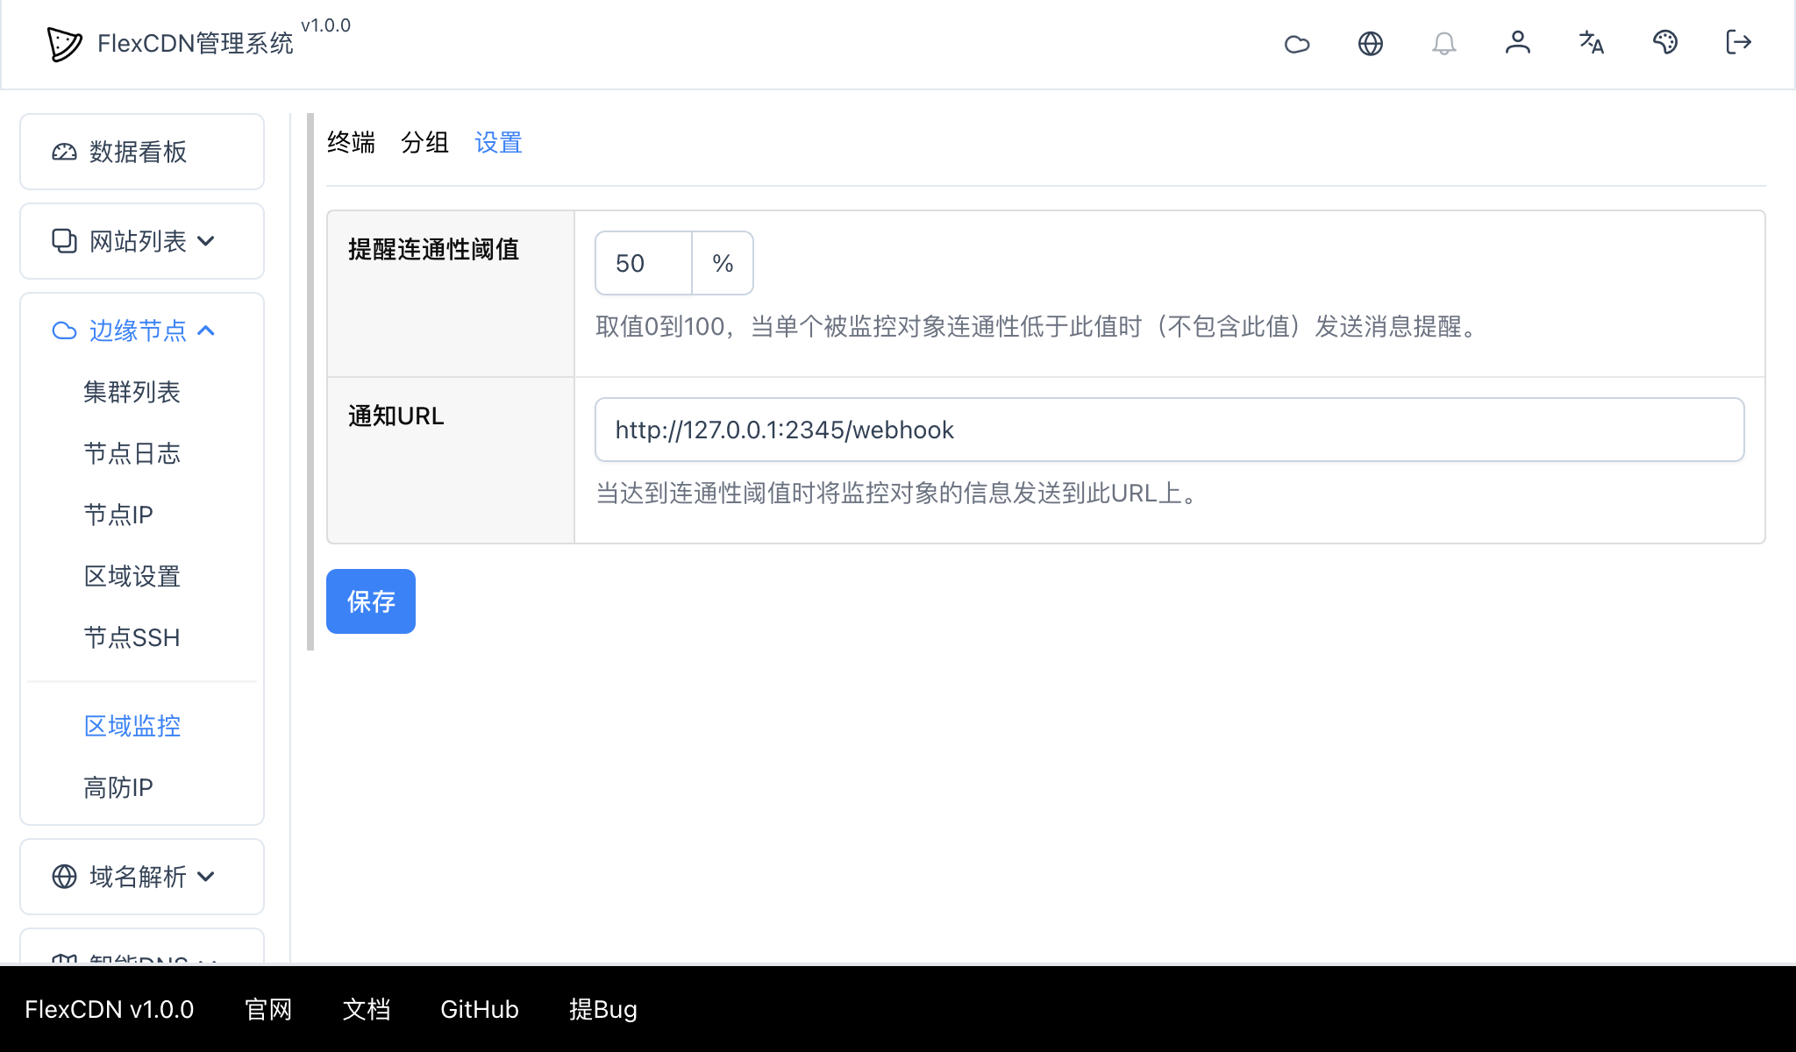Open the notifications bell icon
The height and width of the screenshot is (1052, 1796).
point(1443,43)
